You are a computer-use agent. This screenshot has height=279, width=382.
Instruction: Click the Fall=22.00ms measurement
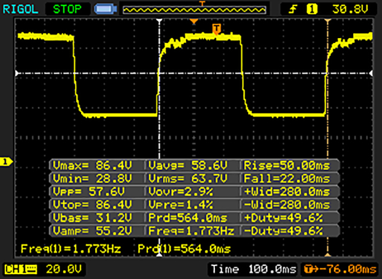pos(286,179)
